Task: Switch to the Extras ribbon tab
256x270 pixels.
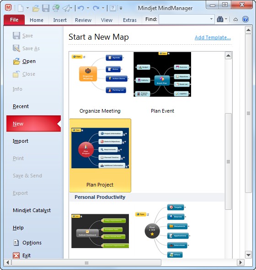Action: [130, 20]
